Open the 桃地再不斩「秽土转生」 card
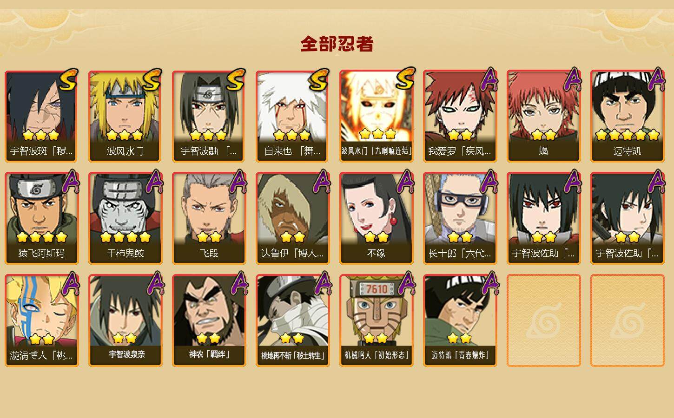 coord(292,320)
